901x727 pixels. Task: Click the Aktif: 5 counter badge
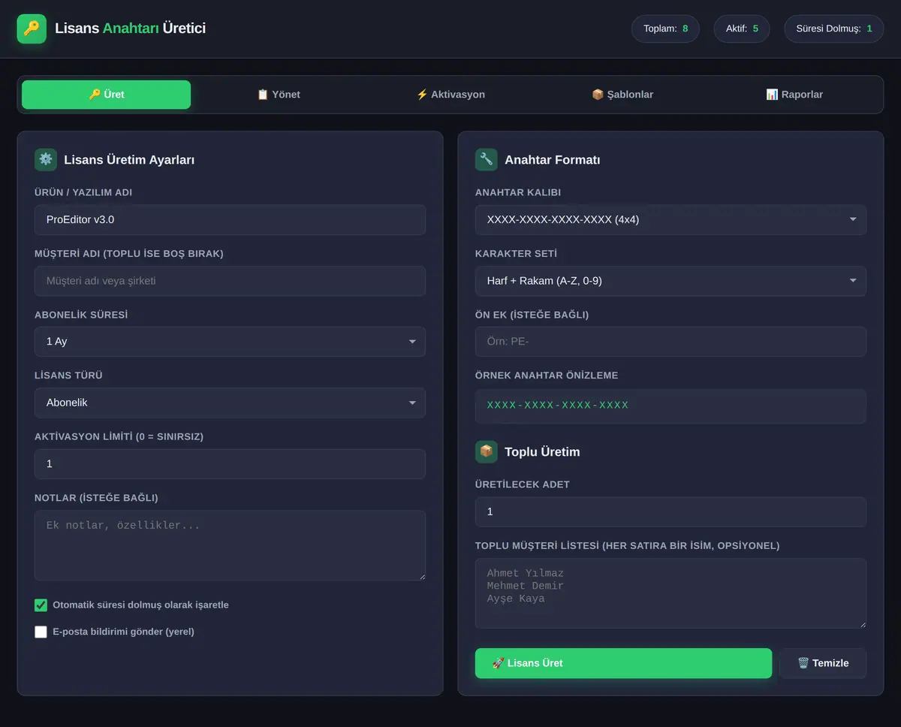click(742, 29)
